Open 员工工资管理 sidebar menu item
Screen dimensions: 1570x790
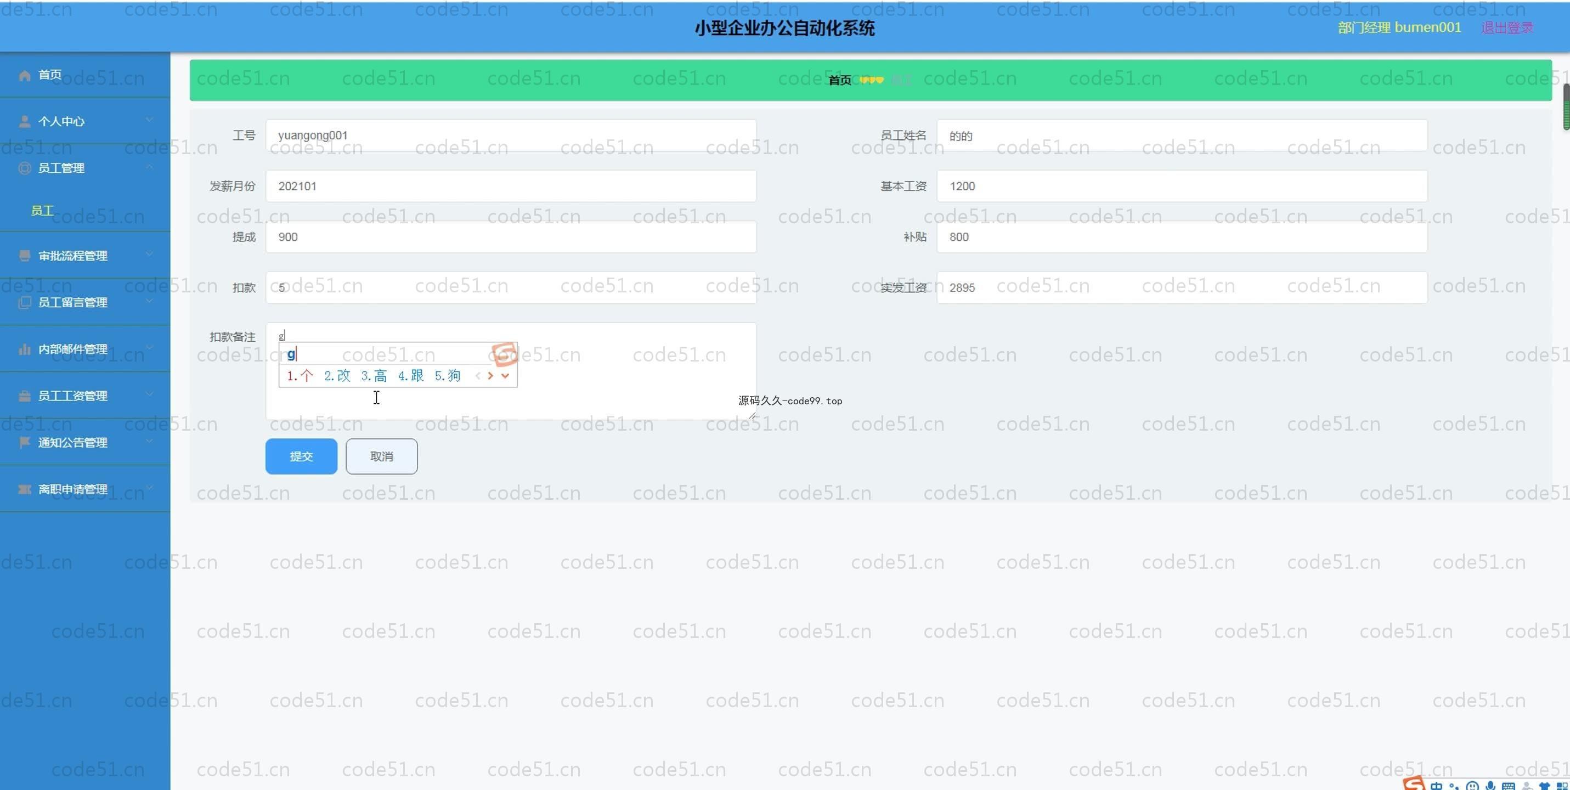[x=84, y=396]
